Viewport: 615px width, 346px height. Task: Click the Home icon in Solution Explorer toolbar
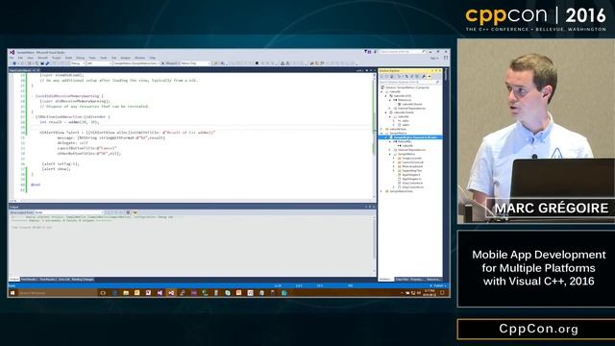point(391,77)
